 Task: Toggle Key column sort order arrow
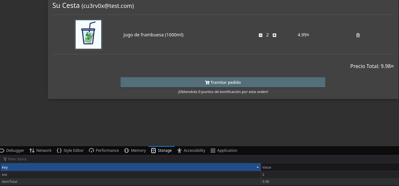[257, 167]
